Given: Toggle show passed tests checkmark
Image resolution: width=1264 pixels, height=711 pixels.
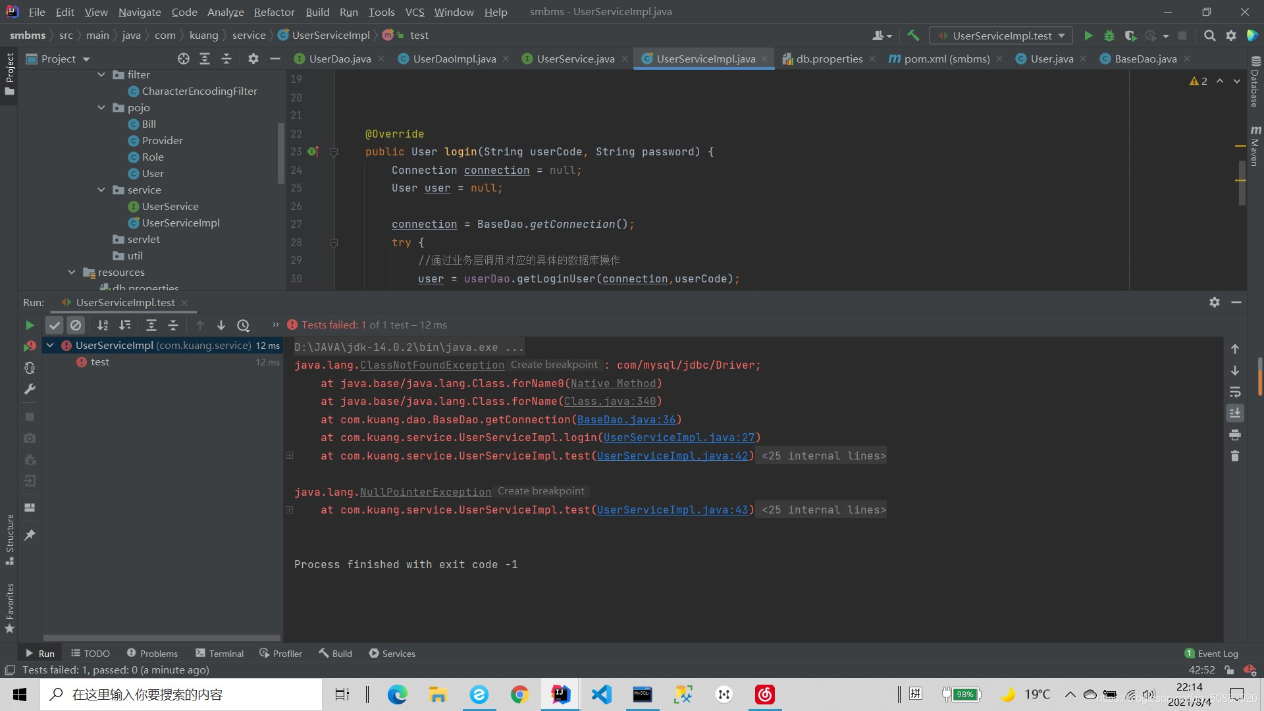Looking at the screenshot, I should (55, 325).
